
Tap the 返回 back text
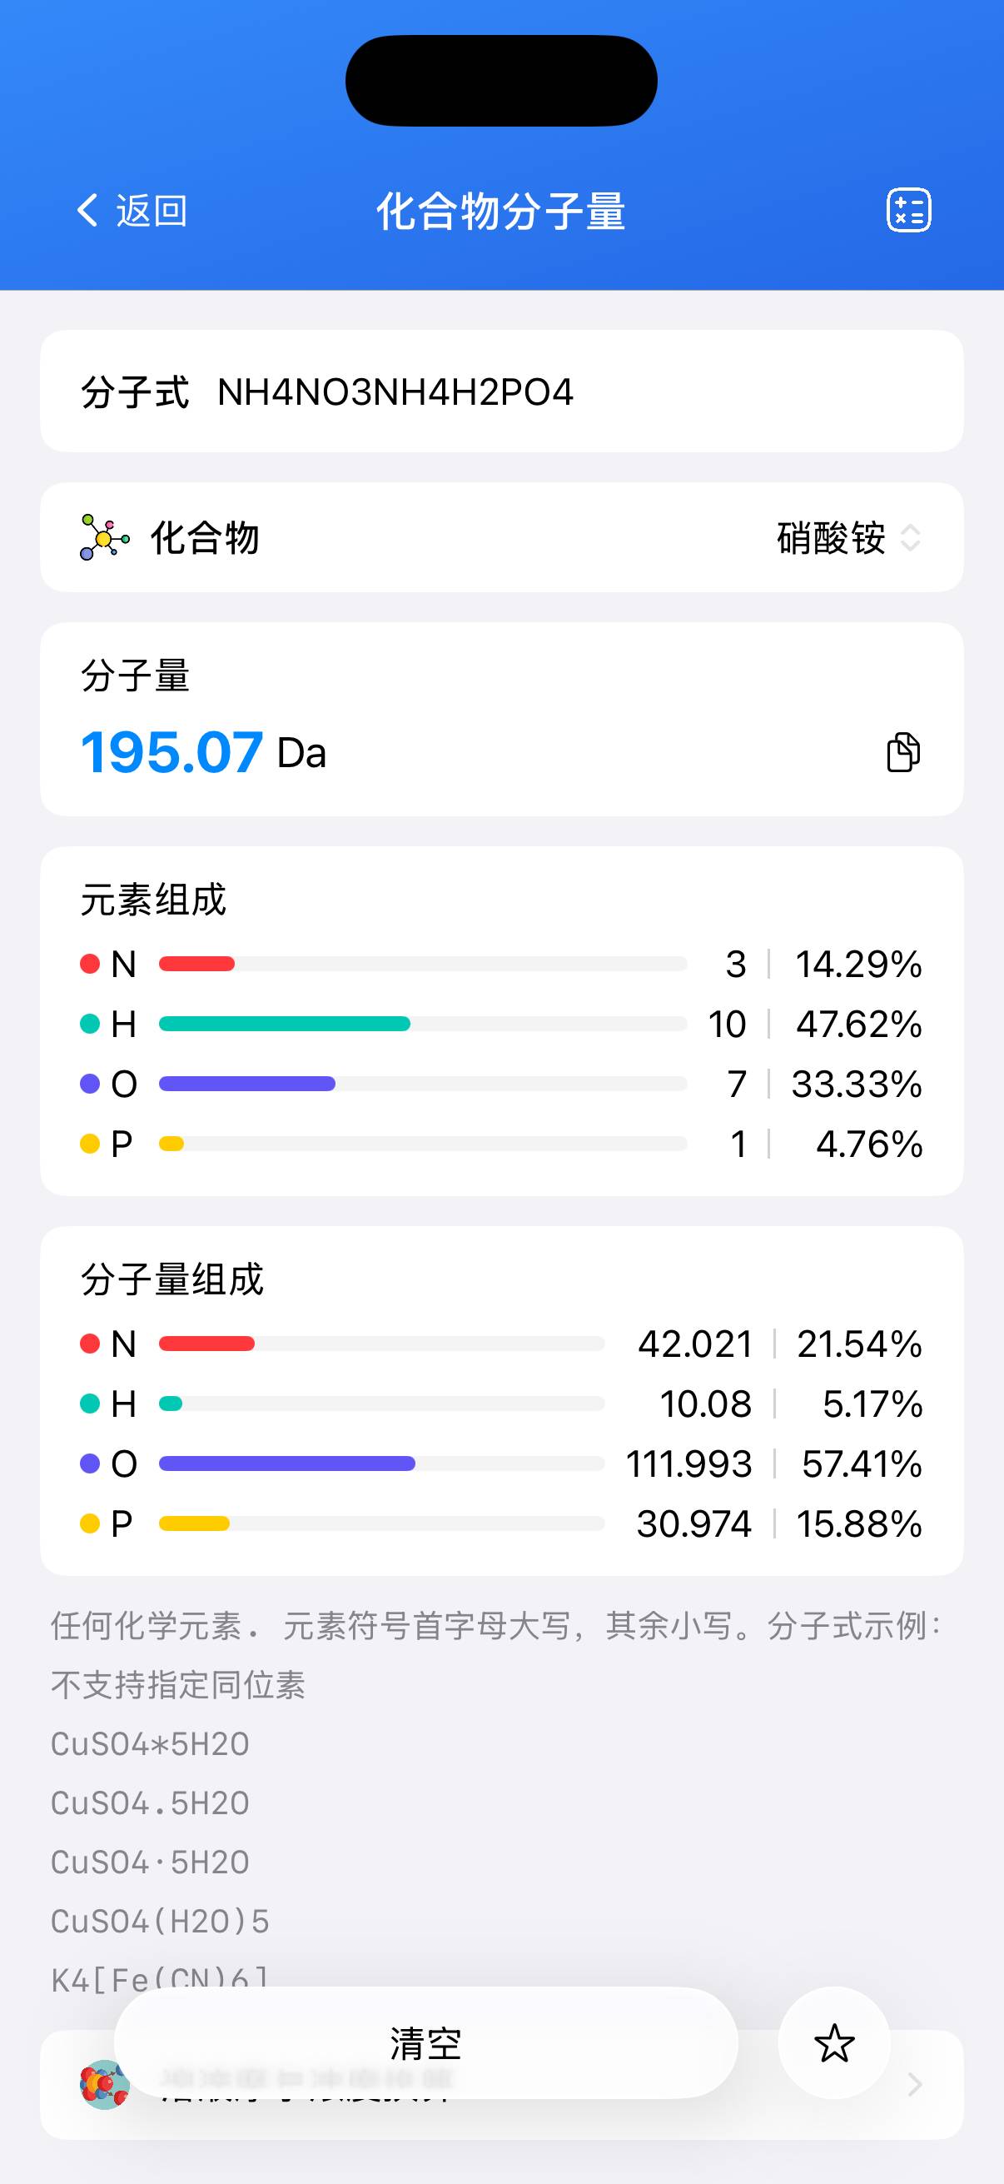(152, 210)
